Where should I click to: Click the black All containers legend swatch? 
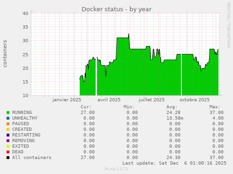point(8,158)
